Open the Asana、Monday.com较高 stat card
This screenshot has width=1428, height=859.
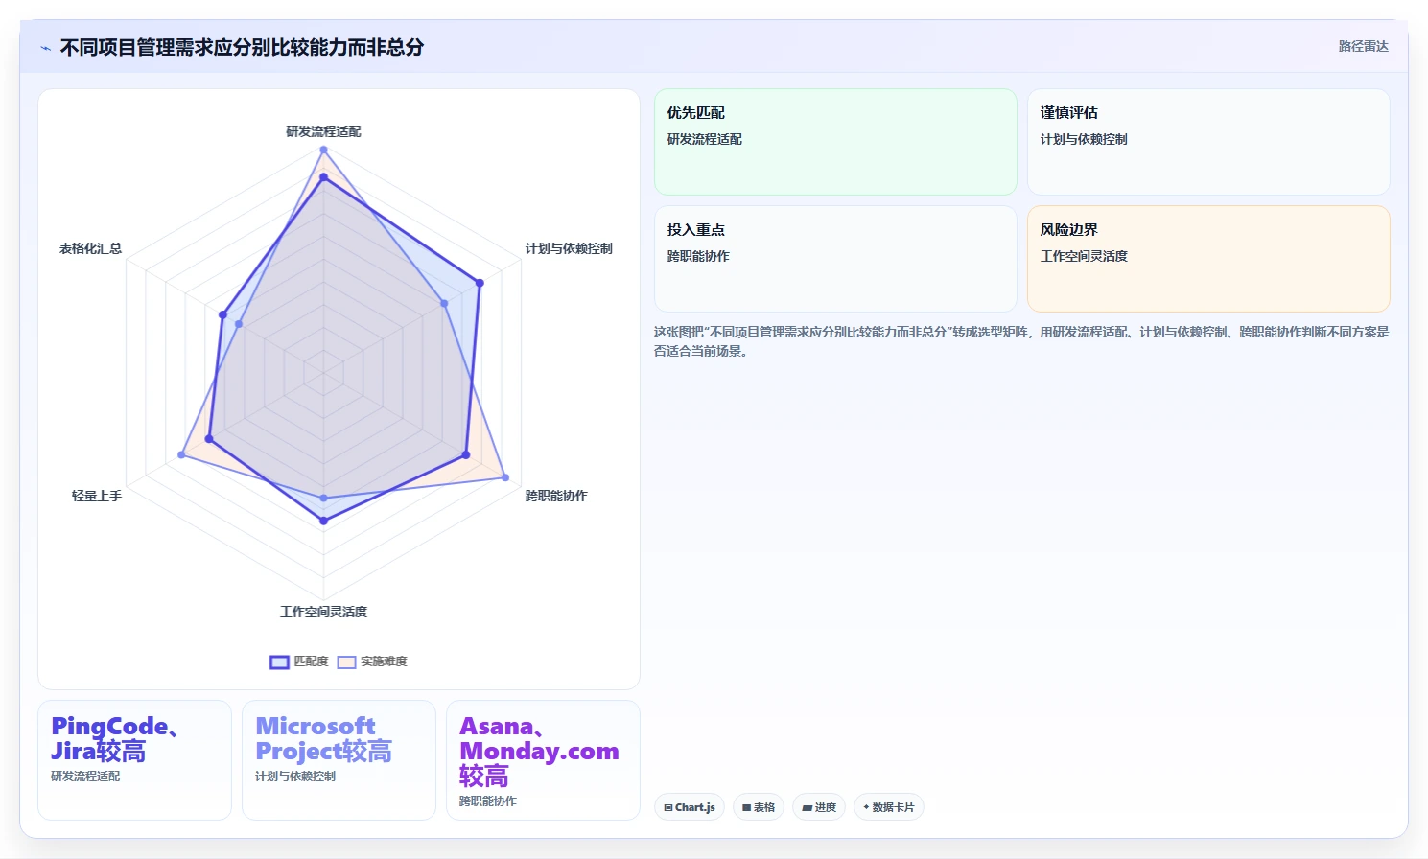coord(543,760)
